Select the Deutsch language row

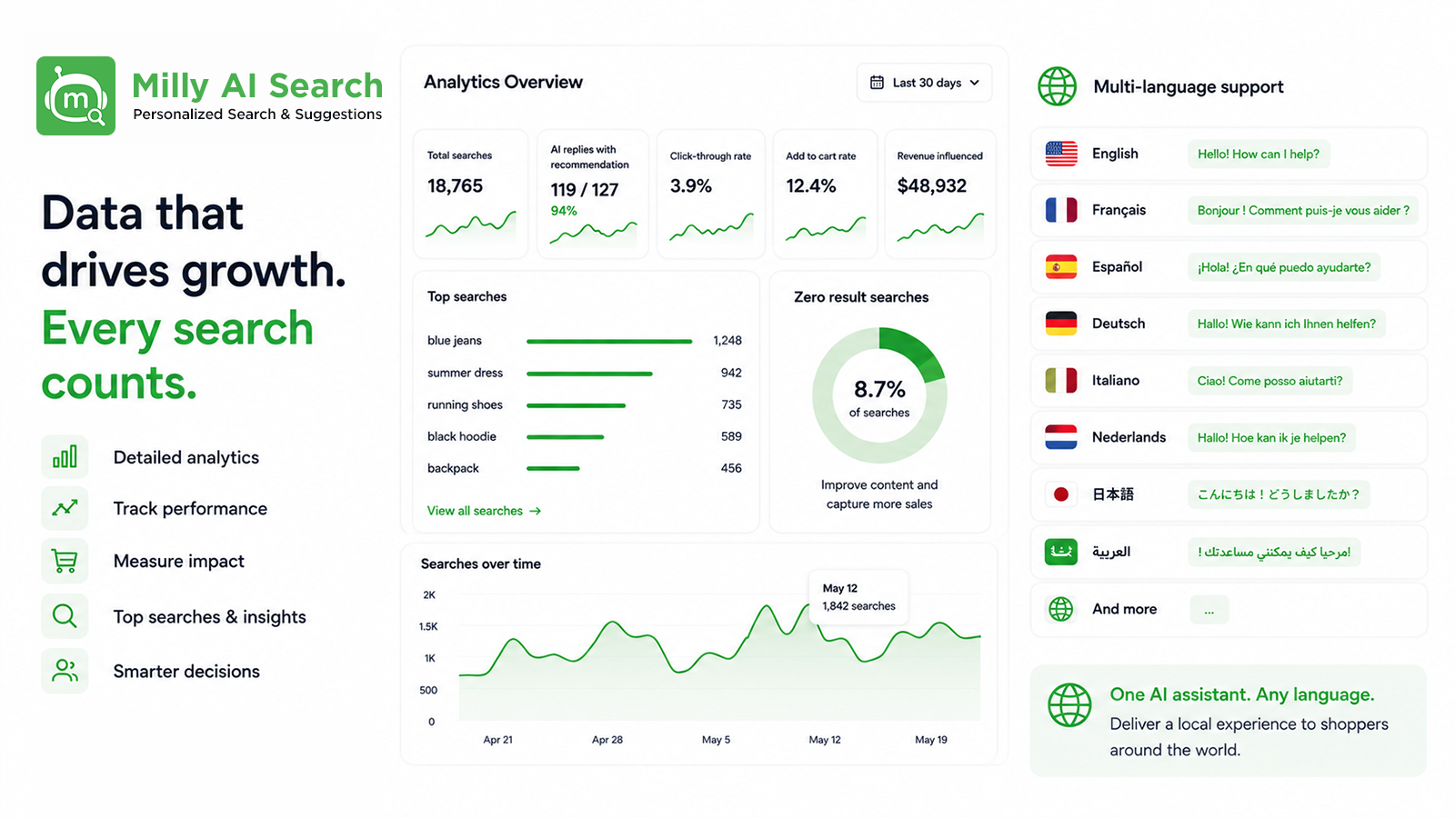pyautogui.click(x=1229, y=324)
